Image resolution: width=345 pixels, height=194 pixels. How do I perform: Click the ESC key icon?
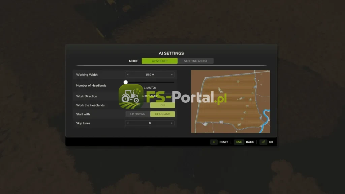click(239, 142)
